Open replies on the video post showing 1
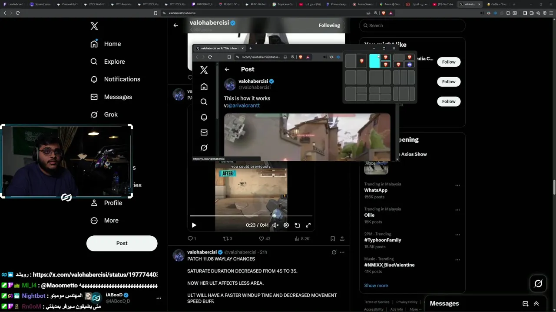This screenshot has width=556, height=312. point(192,239)
